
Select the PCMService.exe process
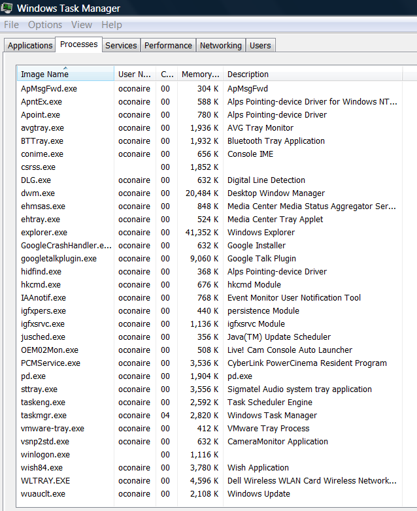coord(209,363)
